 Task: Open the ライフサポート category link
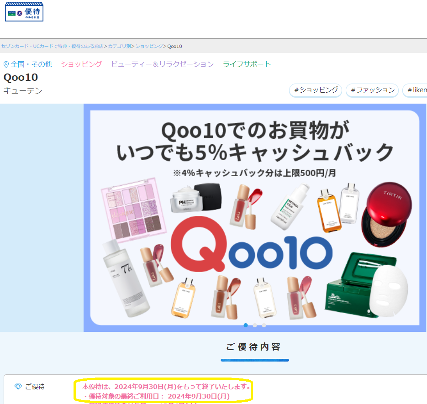coord(247,64)
